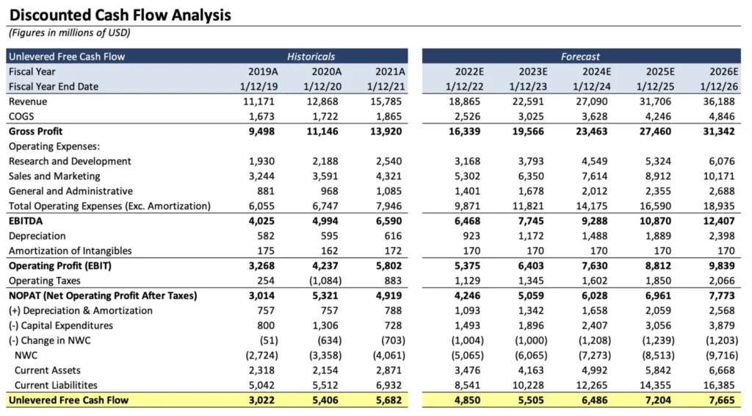Click the Unlevered Free Cash Flow yellow label
Viewport: 752px width, 416px height.
[68, 400]
